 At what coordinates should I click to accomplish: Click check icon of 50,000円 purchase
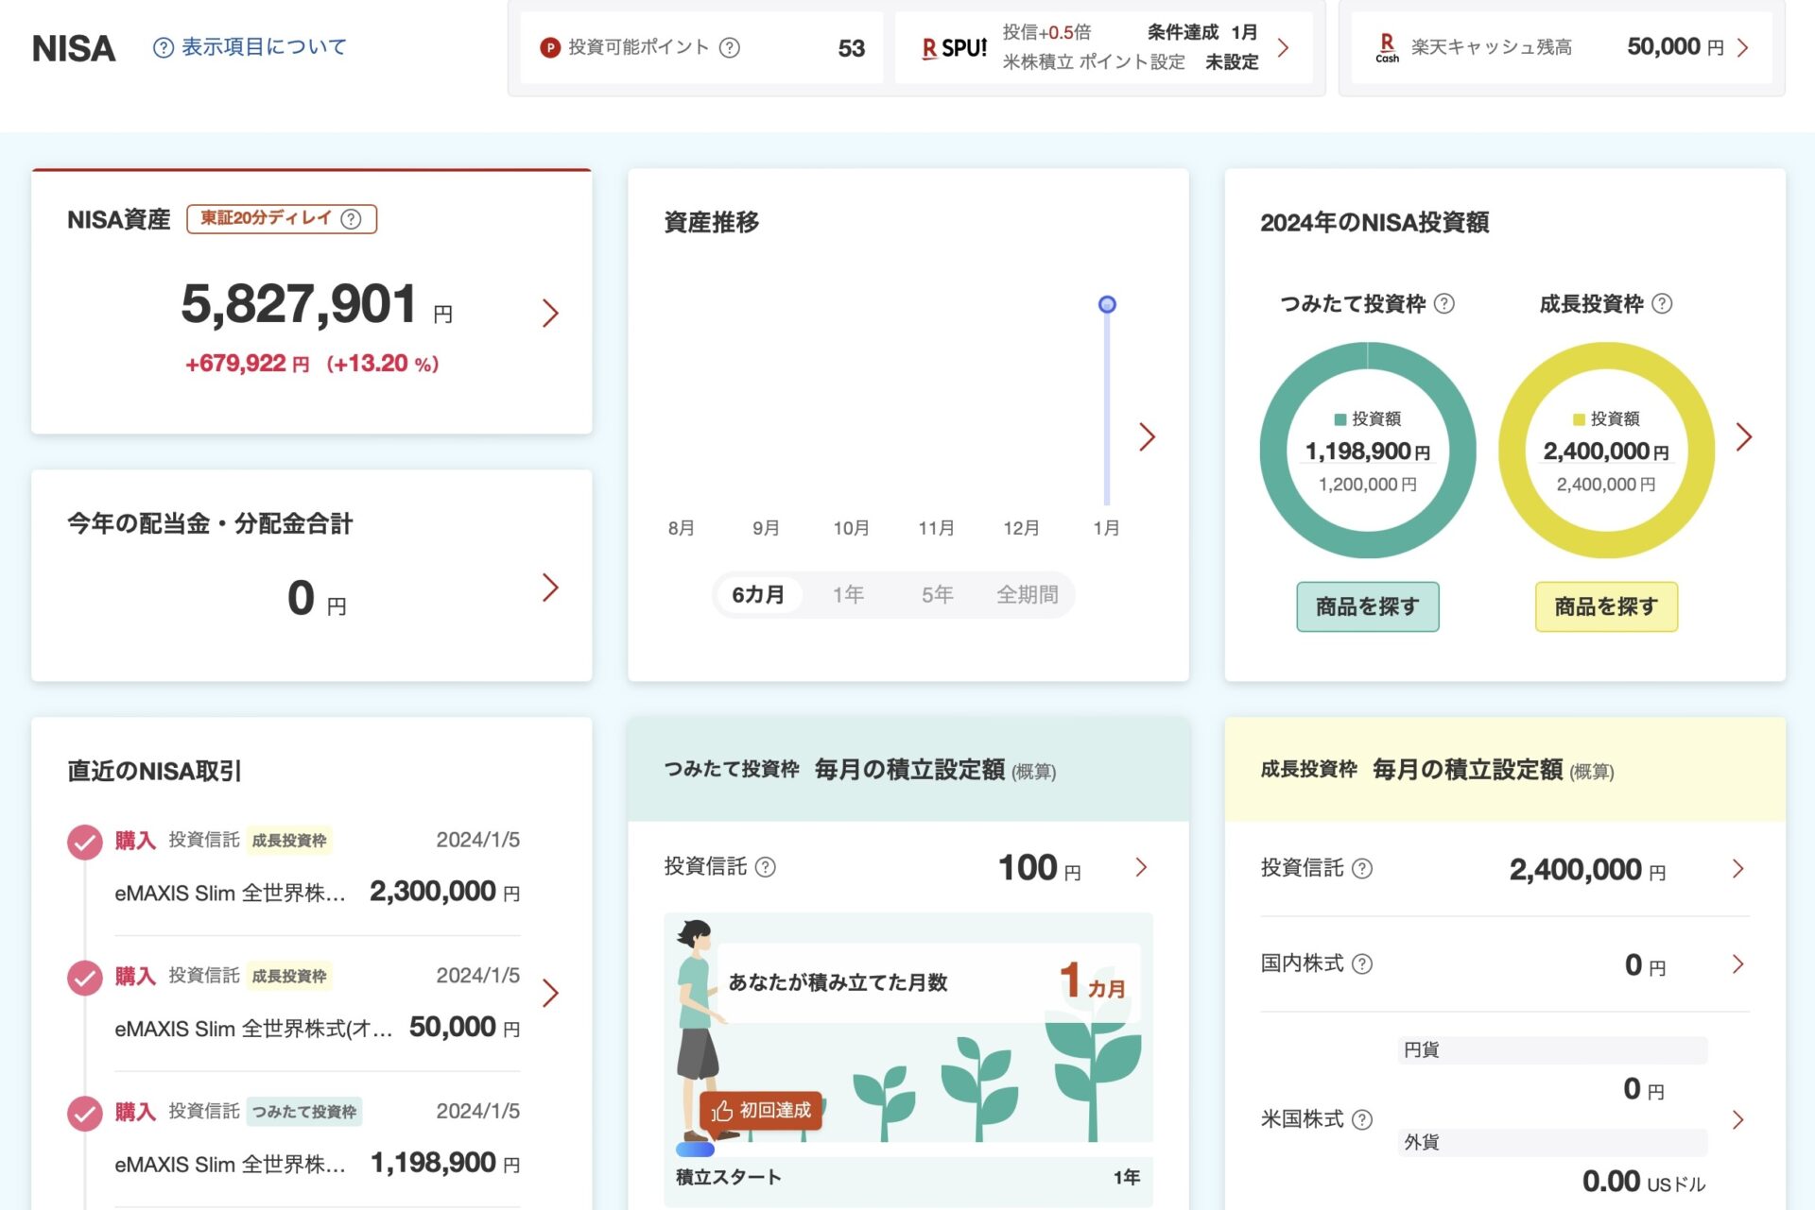click(85, 979)
